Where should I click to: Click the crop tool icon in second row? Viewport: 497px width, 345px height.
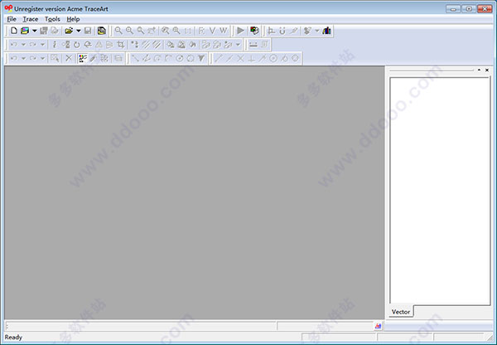coord(120,45)
